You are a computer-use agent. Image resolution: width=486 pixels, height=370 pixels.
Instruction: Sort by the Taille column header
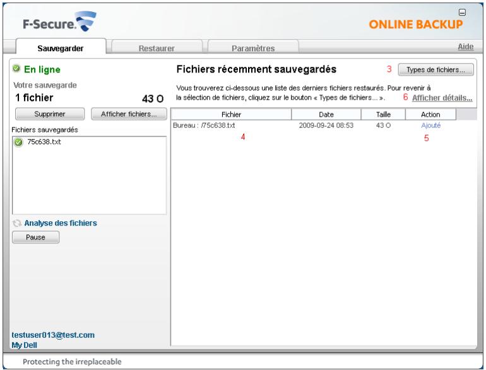click(x=383, y=114)
